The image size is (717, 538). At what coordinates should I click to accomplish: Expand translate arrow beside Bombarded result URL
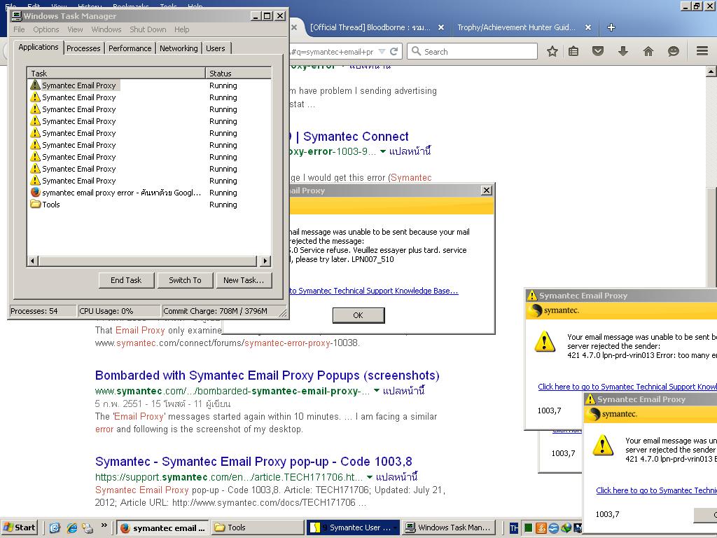pos(376,391)
